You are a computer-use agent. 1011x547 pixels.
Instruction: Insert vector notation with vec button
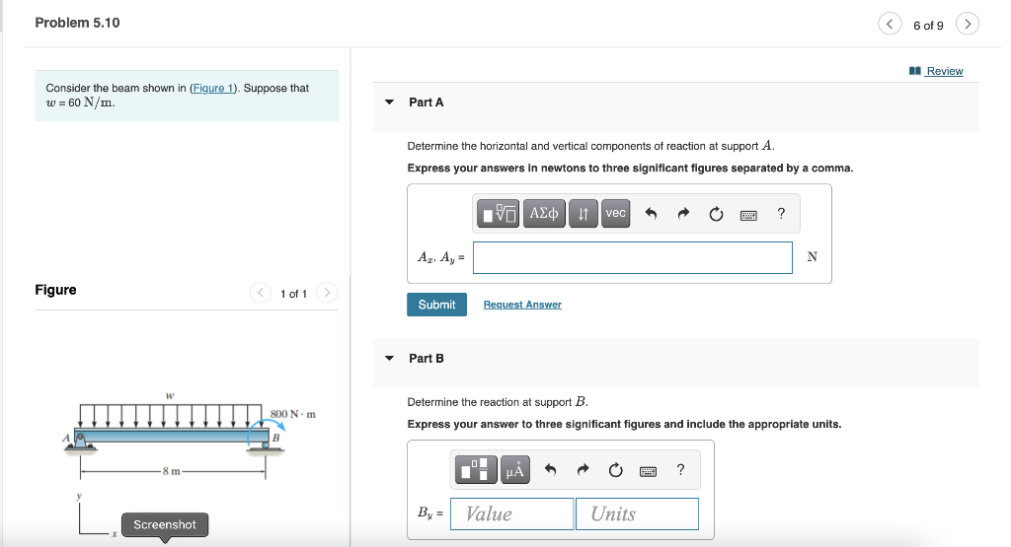coord(616,213)
